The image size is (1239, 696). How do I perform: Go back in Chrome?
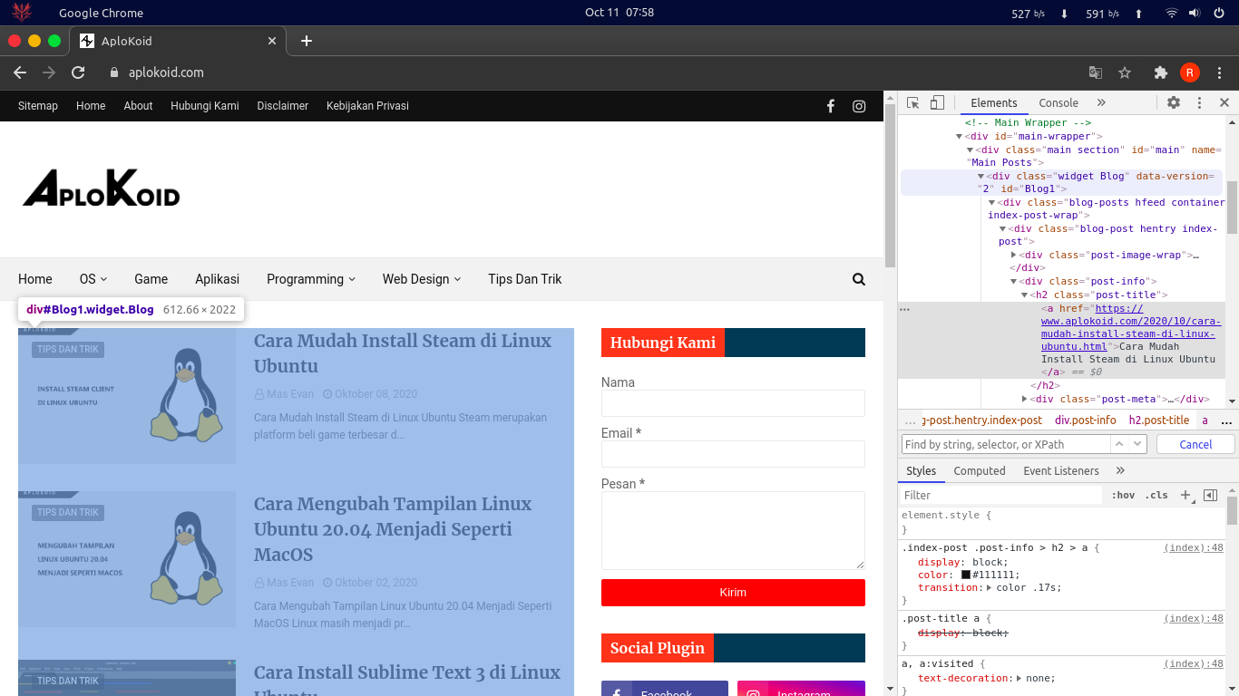(x=20, y=72)
